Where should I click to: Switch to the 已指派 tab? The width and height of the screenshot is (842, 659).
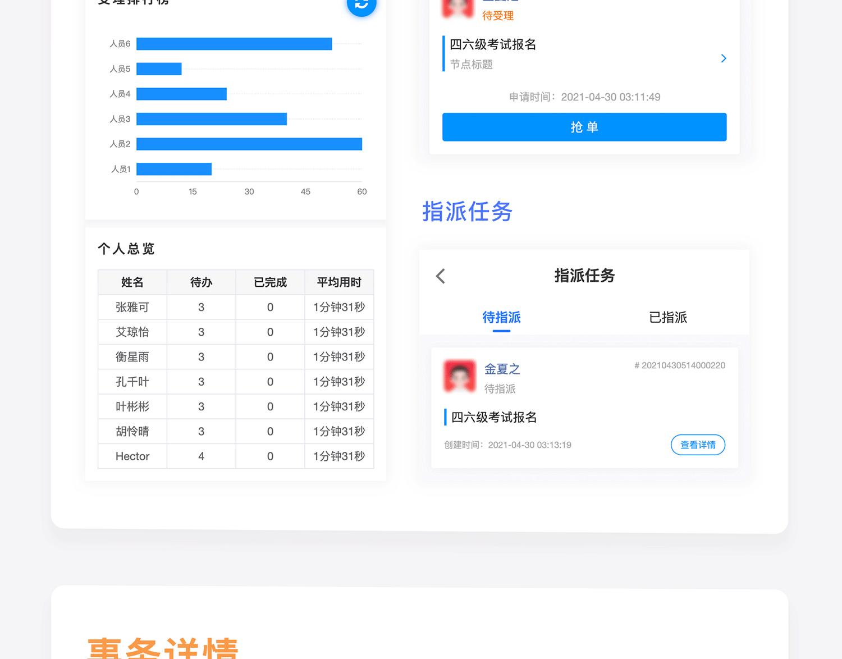(667, 318)
